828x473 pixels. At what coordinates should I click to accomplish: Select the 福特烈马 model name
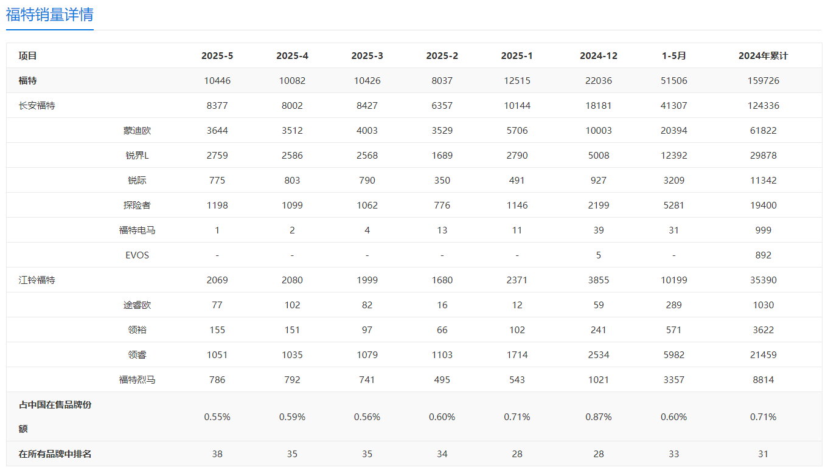tap(137, 380)
